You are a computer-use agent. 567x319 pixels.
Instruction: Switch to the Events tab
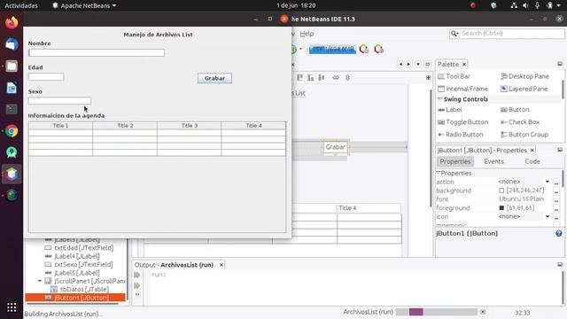[493, 161]
